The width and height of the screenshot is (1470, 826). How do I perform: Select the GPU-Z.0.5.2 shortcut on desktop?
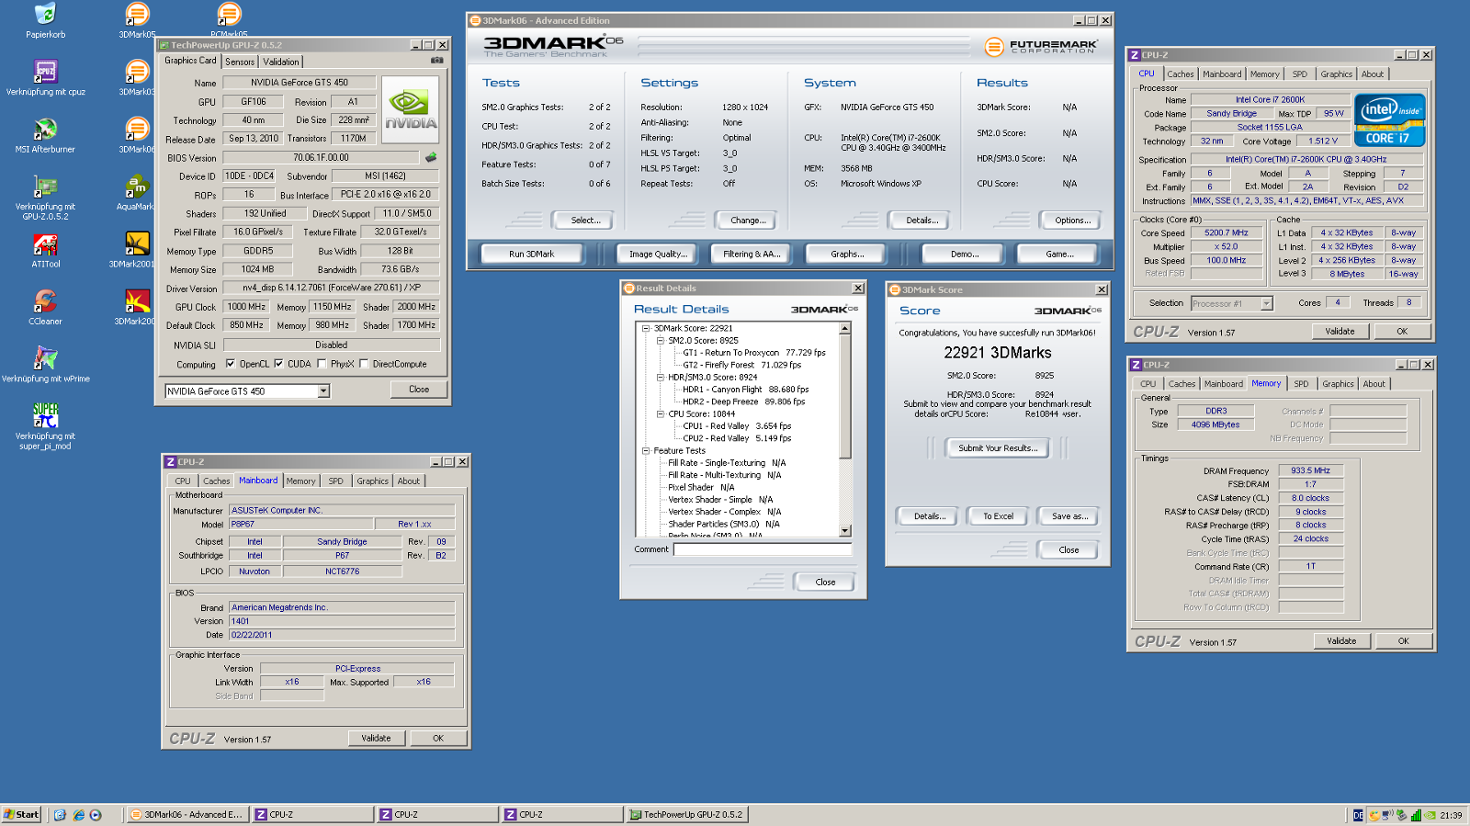45,198
